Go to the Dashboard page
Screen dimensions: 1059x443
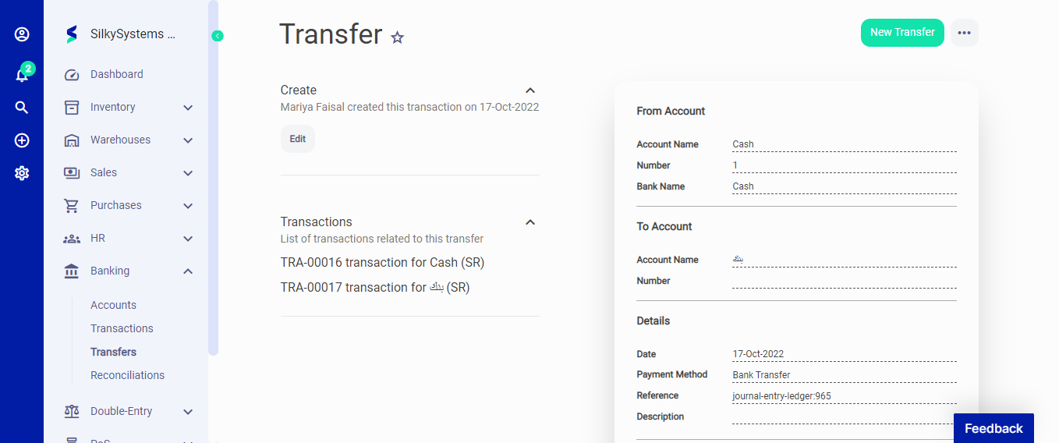tap(116, 75)
